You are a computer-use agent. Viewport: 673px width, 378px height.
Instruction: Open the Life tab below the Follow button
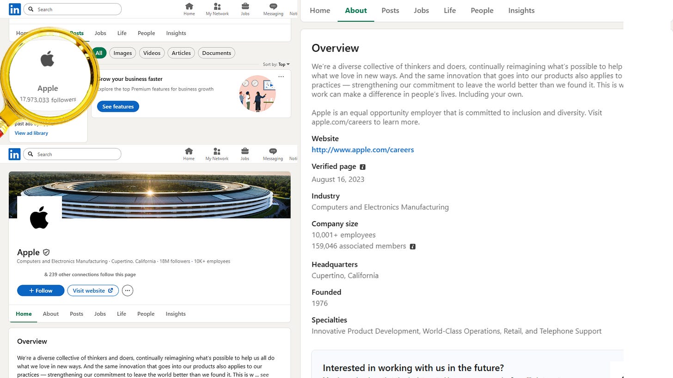point(122,314)
